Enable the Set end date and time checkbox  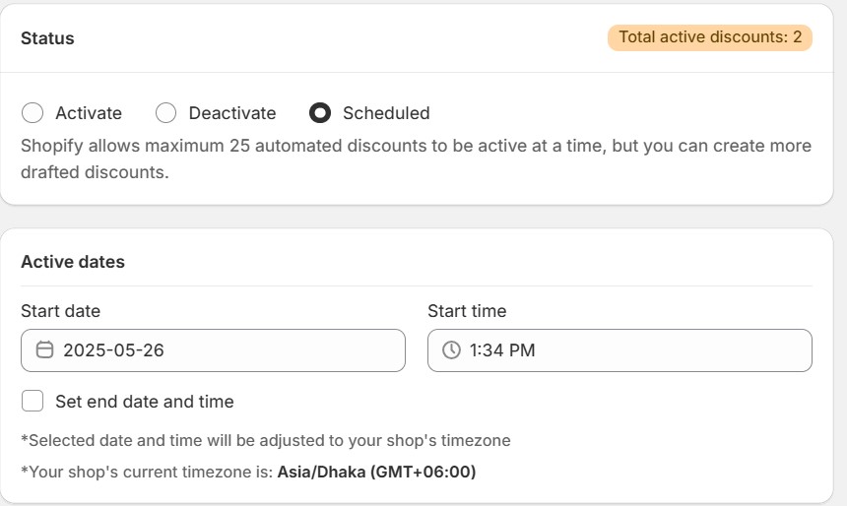point(33,401)
